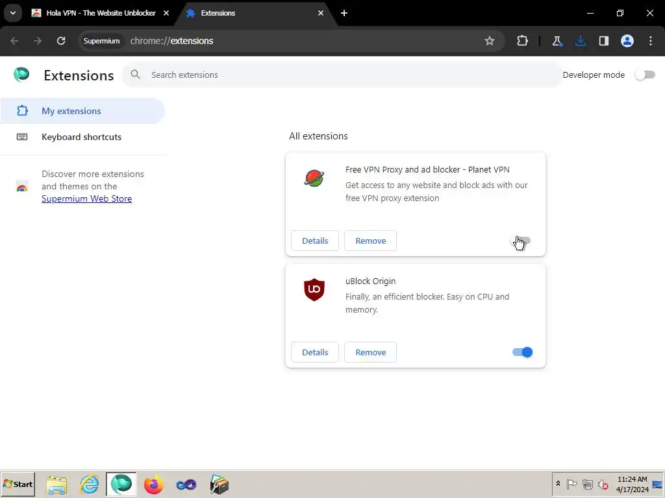Remove the Planet VPN extension
The width and height of the screenshot is (665, 498).
coord(371,241)
